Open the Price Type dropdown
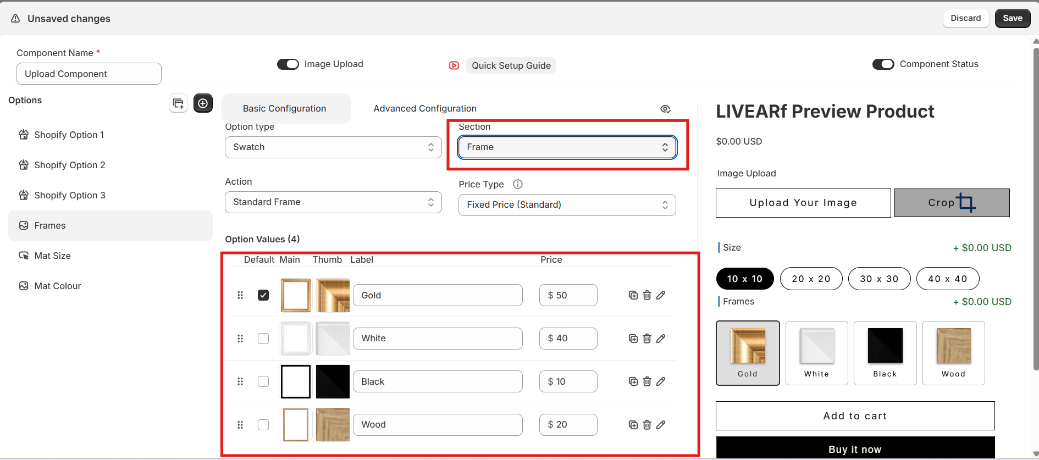This screenshot has width=1039, height=460. pos(567,205)
